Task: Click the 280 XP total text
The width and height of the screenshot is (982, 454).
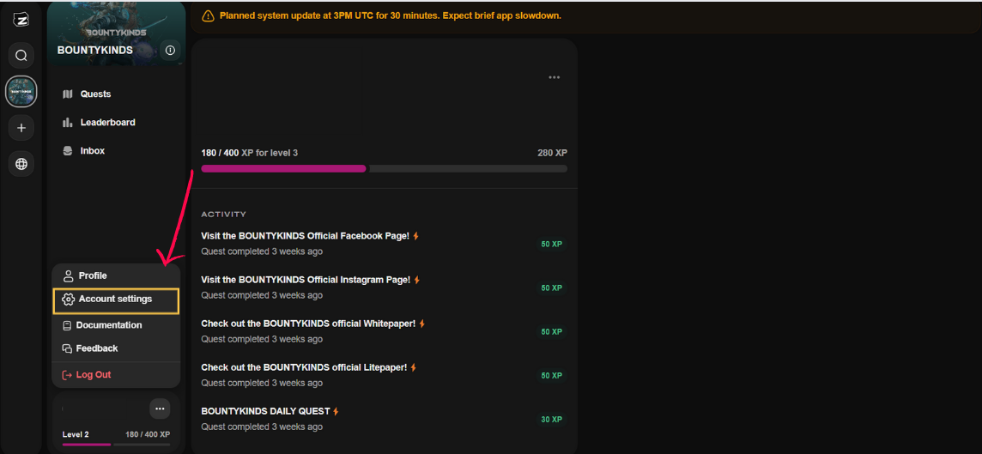Action: point(553,153)
